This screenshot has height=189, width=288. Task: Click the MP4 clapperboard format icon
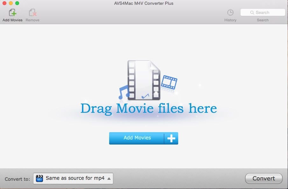pos(39,179)
